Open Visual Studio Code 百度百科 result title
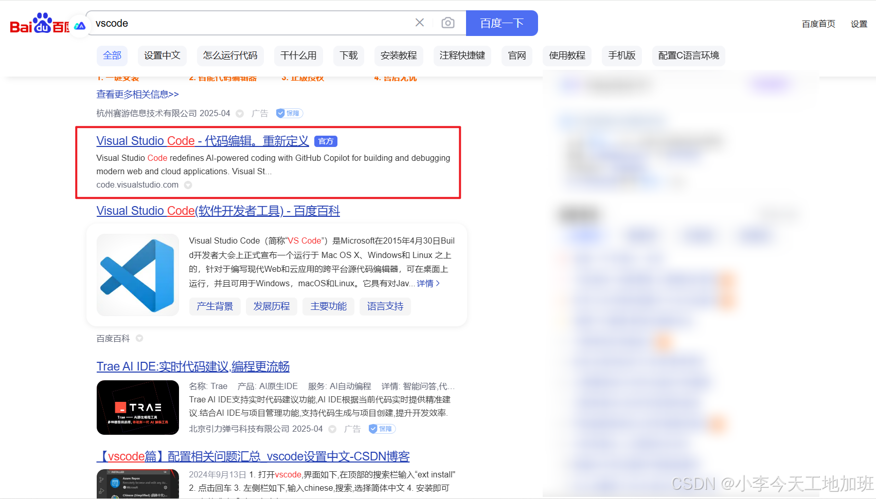The height and width of the screenshot is (499, 876). (218, 211)
